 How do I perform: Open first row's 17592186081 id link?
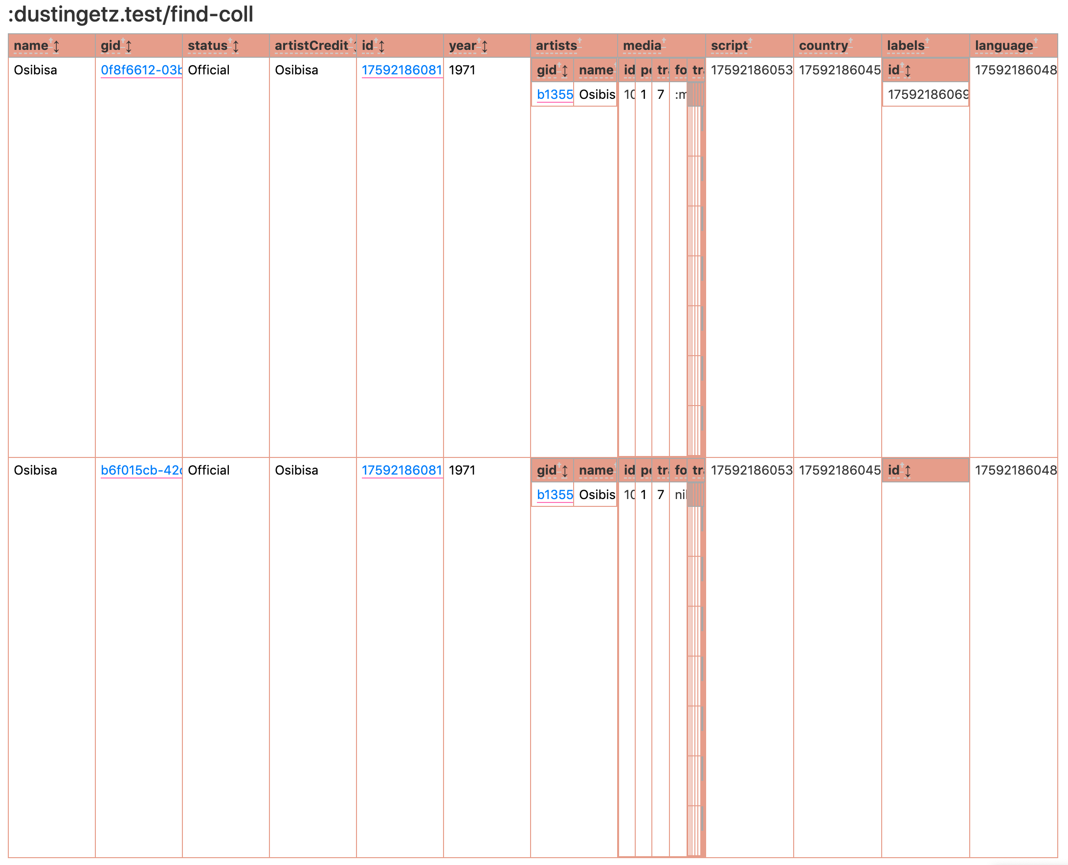401,70
